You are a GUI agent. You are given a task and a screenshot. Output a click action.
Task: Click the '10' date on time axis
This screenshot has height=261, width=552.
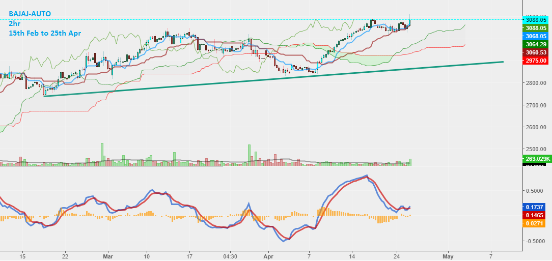pos(147,256)
